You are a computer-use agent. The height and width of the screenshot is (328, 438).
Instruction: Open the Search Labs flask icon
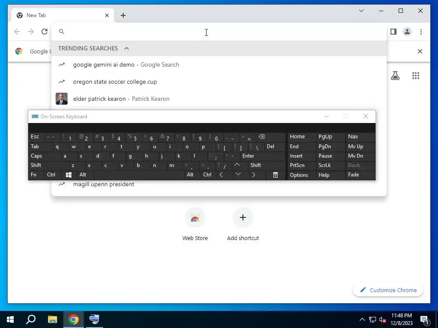pos(395,76)
